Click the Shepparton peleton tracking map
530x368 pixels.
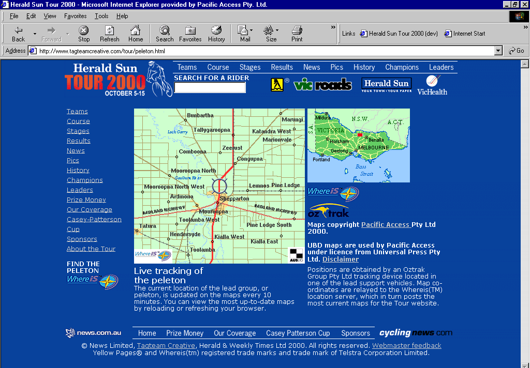coord(219,186)
